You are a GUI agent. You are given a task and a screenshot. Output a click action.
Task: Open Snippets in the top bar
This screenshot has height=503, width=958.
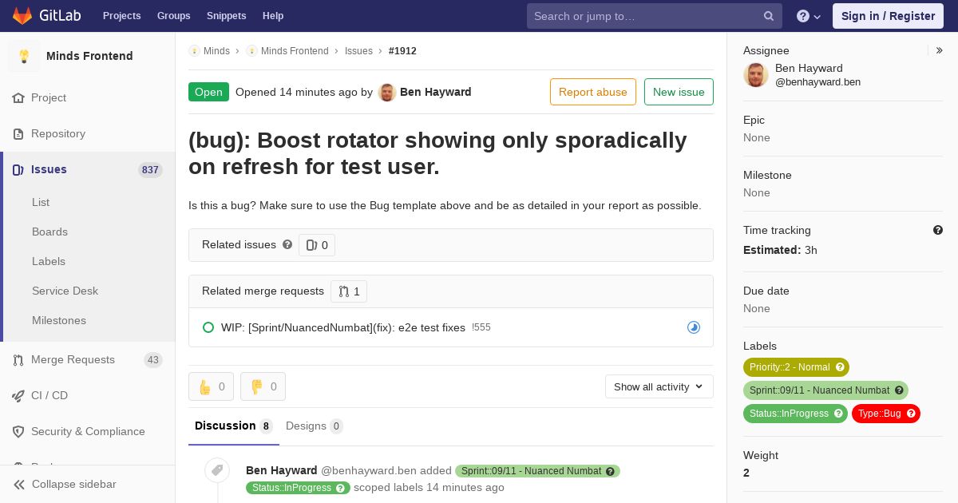pyautogui.click(x=226, y=16)
